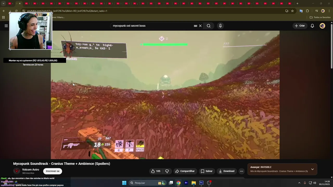The height and width of the screenshot is (187, 333).
Task: Start voice search with the microphone icon
Action: click(220, 26)
